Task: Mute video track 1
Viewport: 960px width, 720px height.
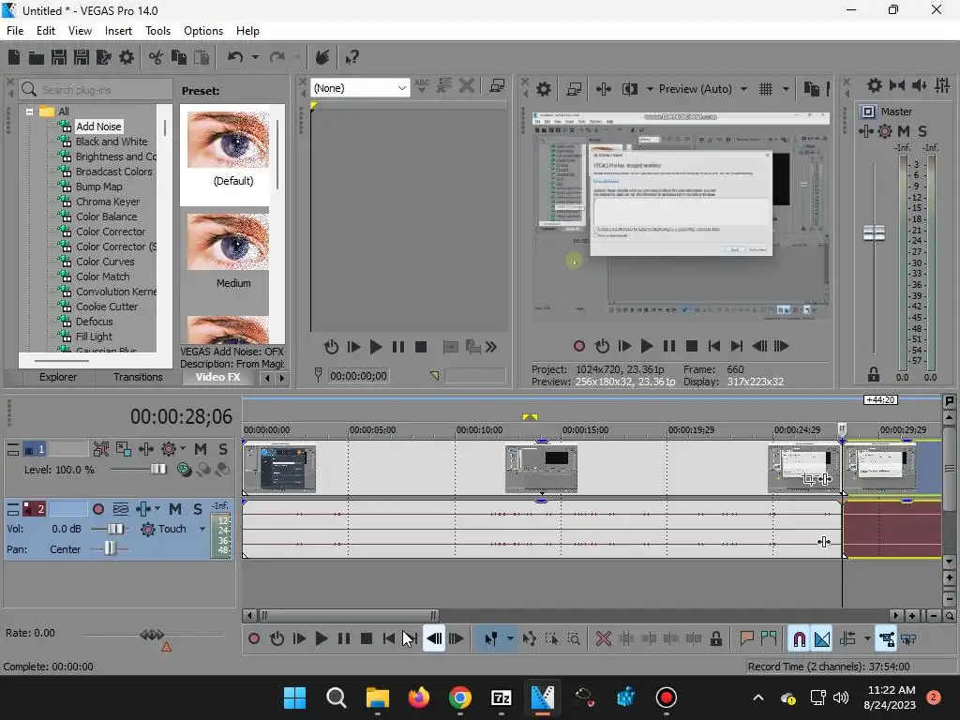Action: (201, 449)
